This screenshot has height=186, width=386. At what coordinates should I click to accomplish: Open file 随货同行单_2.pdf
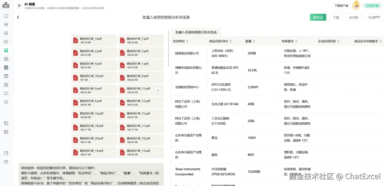[x=94, y=53]
